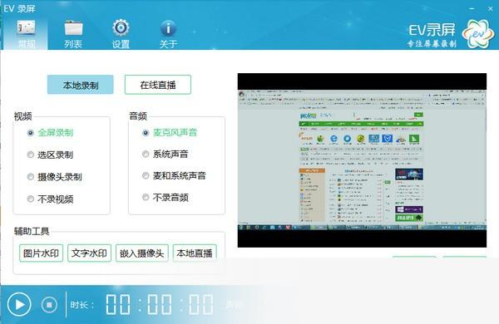Stop recording with the stop button
Screen dimensions: 499x324
pyautogui.click(x=49, y=305)
